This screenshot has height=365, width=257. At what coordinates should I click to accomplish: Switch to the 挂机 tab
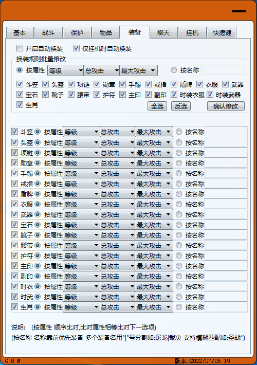pos(192,32)
